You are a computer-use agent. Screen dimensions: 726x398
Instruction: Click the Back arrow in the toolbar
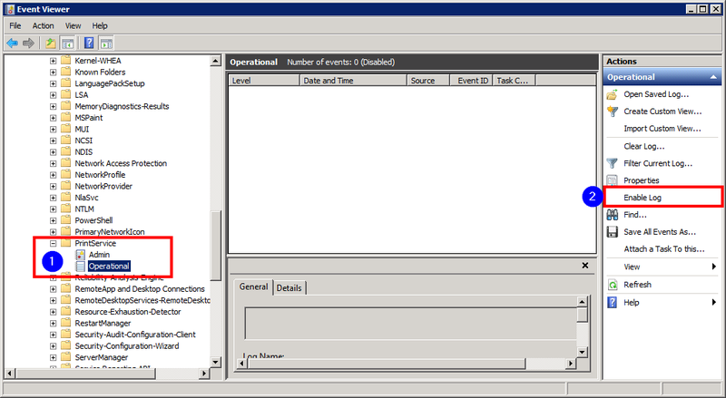point(11,43)
